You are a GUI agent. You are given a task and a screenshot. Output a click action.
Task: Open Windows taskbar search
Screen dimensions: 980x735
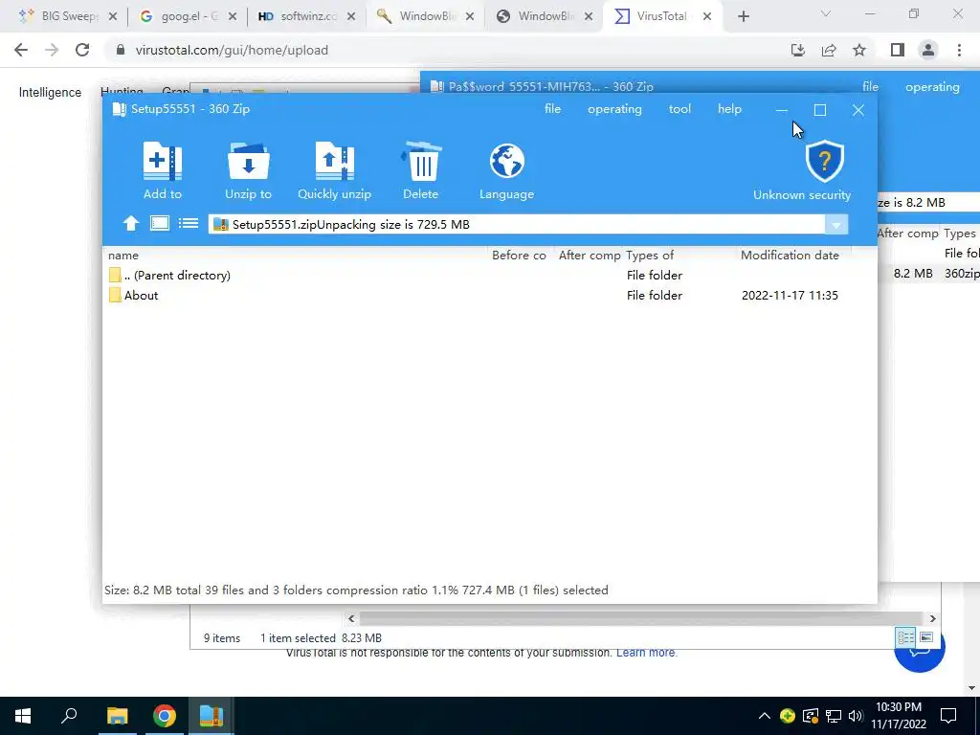[x=69, y=716]
